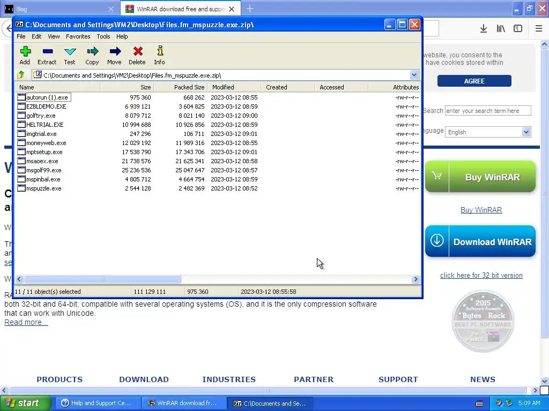Screen dimensions: 549x411
Task: Select the mspuzzle.exe file icon
Action: point(21,188)
